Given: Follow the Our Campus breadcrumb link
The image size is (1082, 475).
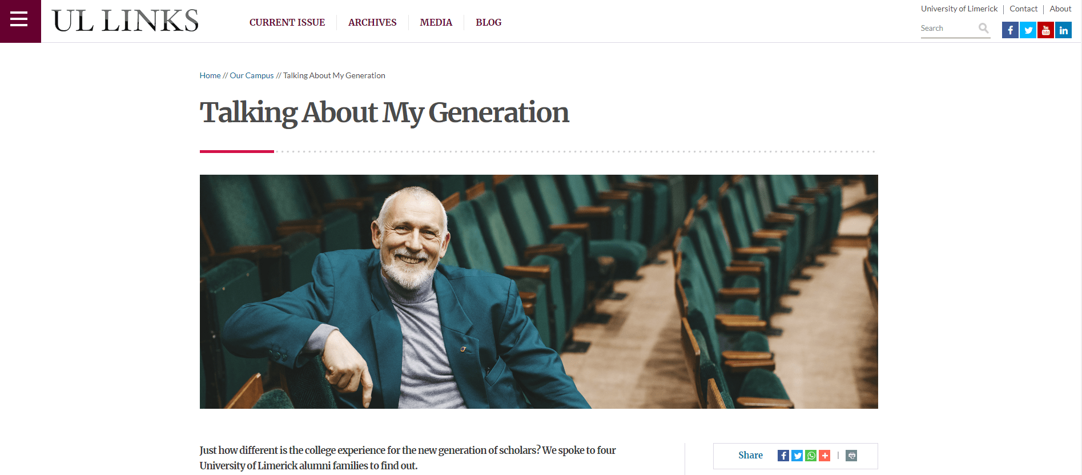Looking at the screenshot, I should [x=252, y=75].
